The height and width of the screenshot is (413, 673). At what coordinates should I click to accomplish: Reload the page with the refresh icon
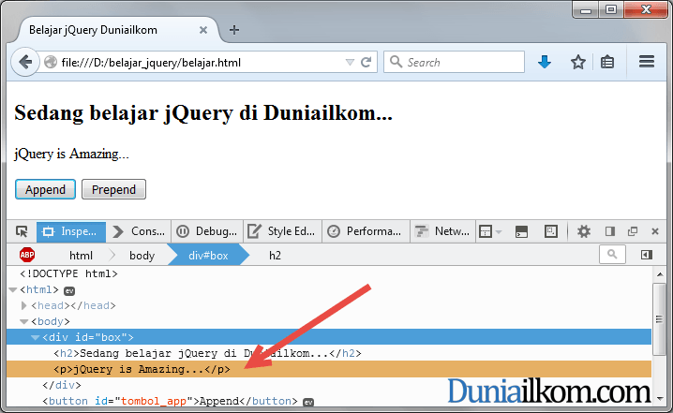[x=366, y=63]
